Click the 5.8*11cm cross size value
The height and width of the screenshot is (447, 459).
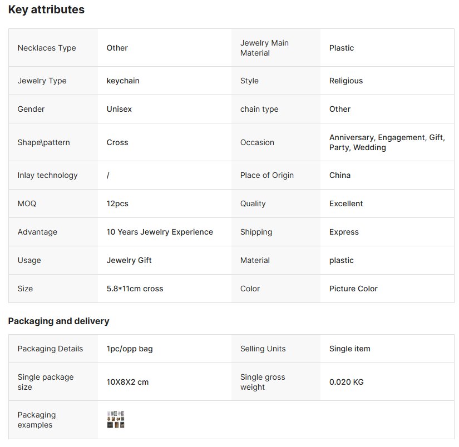click(x=135, y=289)
